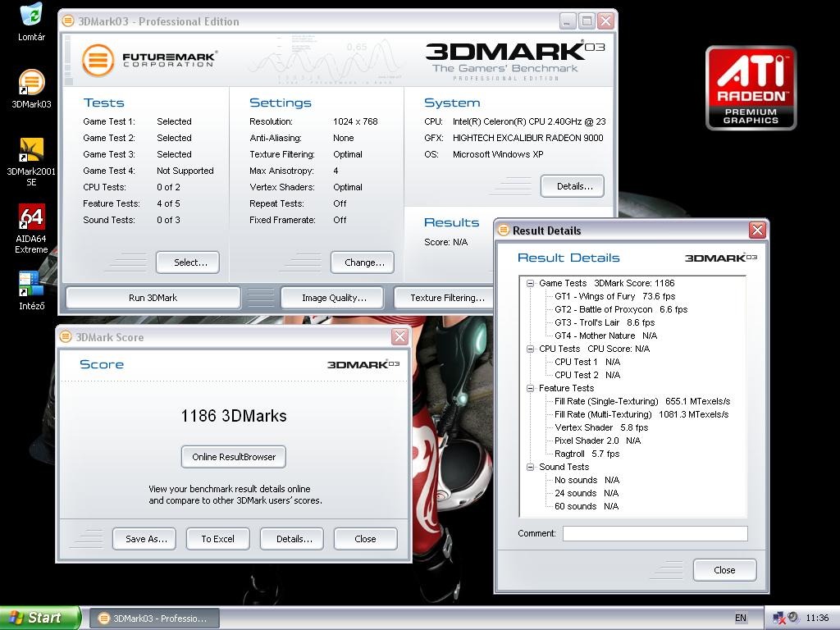Minimize the 3DMark03 main window

click(x=568, y=21)
